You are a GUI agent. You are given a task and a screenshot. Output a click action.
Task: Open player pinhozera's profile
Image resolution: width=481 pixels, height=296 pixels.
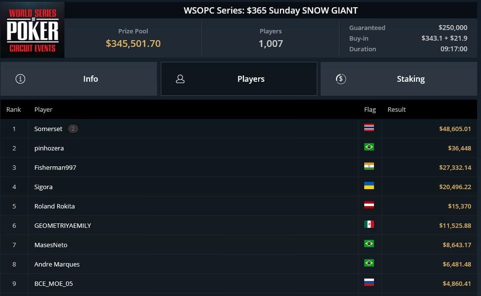point(49,148)
